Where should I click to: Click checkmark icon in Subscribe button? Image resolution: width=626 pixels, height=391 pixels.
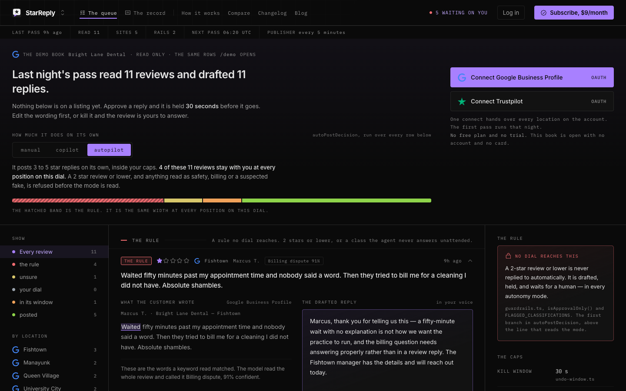tap(543, 13)
